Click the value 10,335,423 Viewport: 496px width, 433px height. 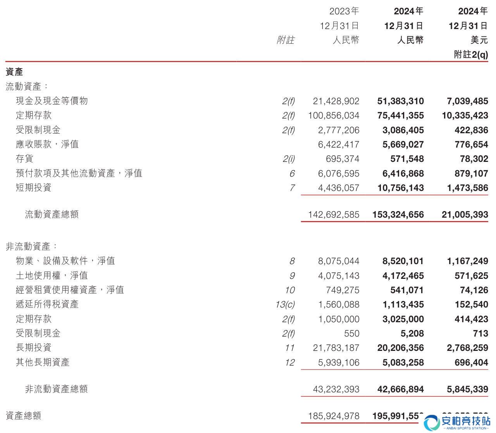tap(465, 116)
